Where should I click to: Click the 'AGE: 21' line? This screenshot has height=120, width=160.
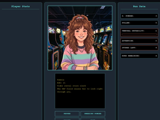point(61,83)
